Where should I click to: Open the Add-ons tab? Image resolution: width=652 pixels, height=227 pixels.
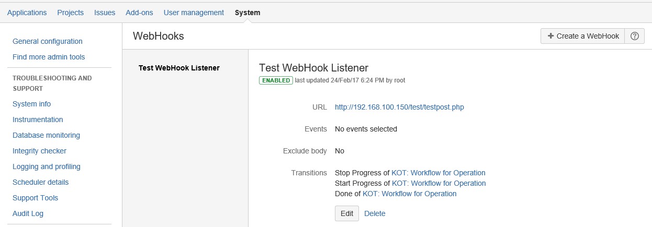point(139,13)
